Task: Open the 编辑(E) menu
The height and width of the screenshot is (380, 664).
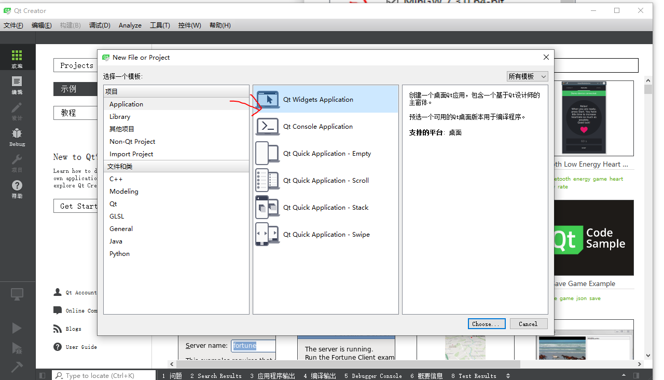Action: pos(41,25)
